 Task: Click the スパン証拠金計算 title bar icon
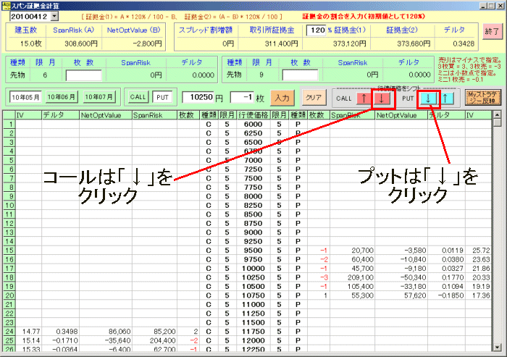coord(6,6)
